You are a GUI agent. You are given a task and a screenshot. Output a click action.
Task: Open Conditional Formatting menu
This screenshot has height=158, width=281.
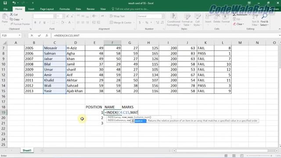click(x=173, y=20)
